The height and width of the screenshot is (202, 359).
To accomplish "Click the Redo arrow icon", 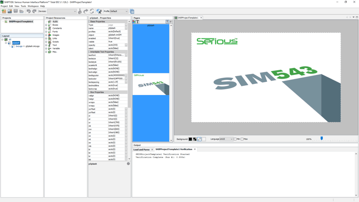I will 34,11.
